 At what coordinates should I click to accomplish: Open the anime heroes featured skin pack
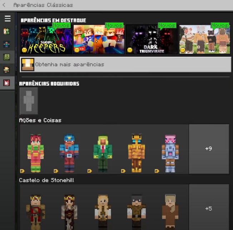pyautogui.click(x=99, y=39)
